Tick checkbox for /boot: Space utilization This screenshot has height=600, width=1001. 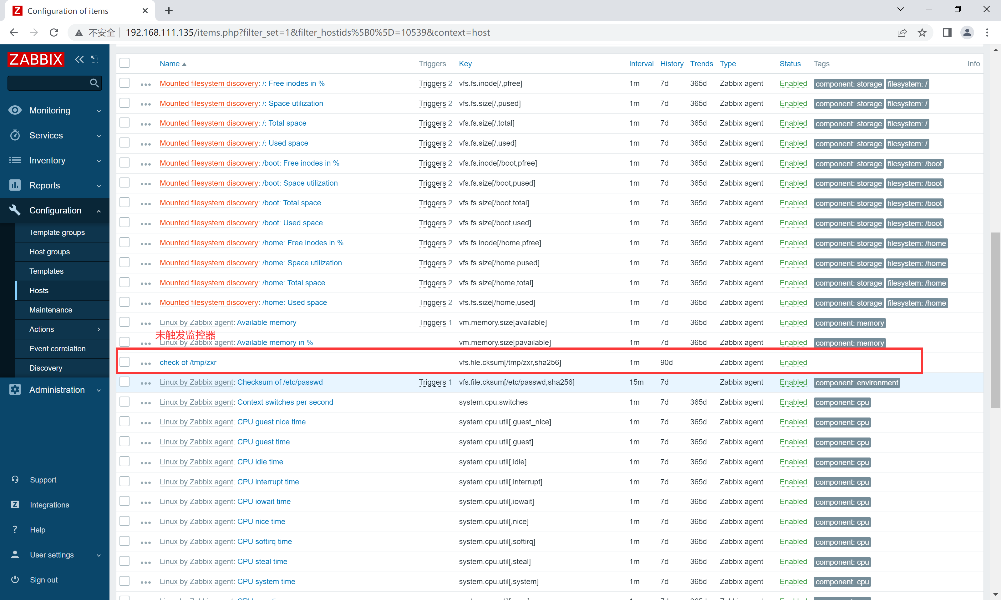tap(124, 182)
